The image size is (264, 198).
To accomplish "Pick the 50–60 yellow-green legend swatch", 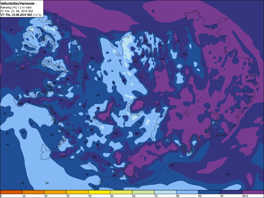I will [x=121, y=192].
